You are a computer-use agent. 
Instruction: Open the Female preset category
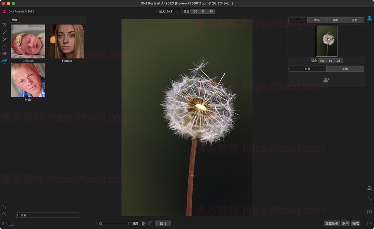coord(67,41)
